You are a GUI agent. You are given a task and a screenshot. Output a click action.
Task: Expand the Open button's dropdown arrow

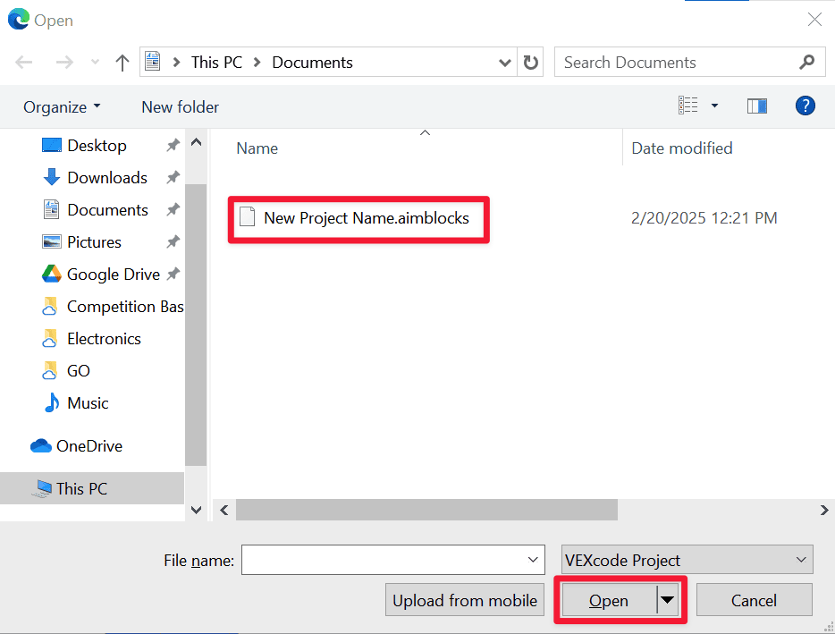pos(665,600)
